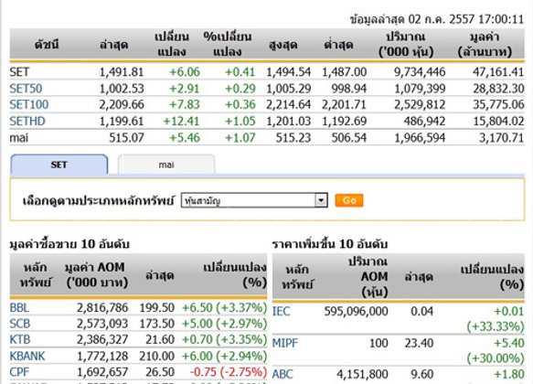
Task: Open the SCB stock link
Action: coord(20,324)
